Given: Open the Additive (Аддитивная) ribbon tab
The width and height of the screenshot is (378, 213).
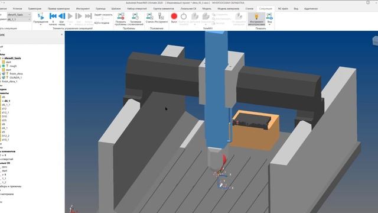Looking at the screenshot, I should click(311, 9).
